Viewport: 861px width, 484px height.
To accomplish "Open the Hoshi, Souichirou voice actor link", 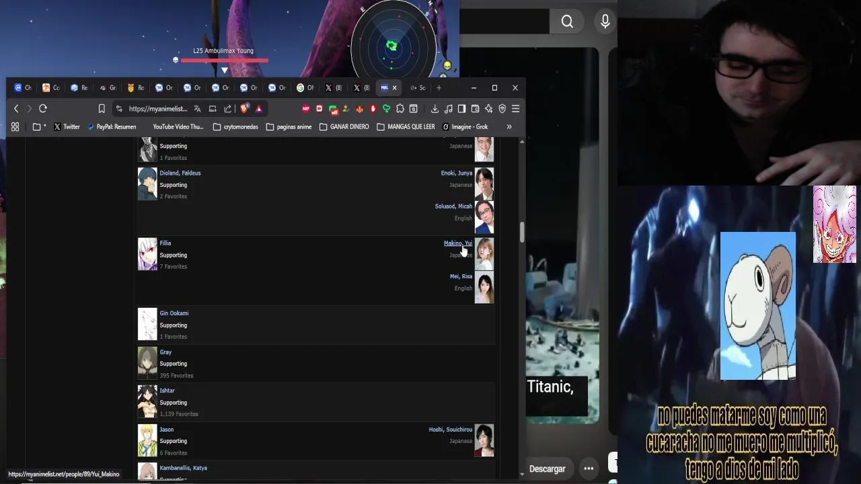I will point(451,429).
